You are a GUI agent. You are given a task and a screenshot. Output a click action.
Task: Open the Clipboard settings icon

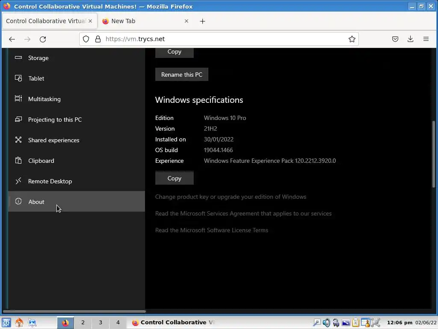pos(18,161)
